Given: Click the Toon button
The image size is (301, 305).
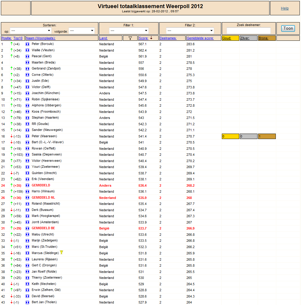Looking at the screenshot, I should [288, 28].
